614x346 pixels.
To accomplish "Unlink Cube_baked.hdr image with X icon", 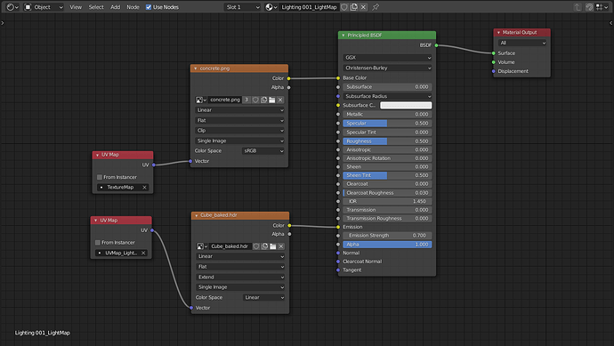I will click(x=281, y=246).
